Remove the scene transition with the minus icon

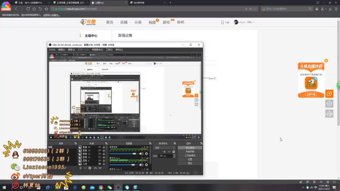point(169,152)
